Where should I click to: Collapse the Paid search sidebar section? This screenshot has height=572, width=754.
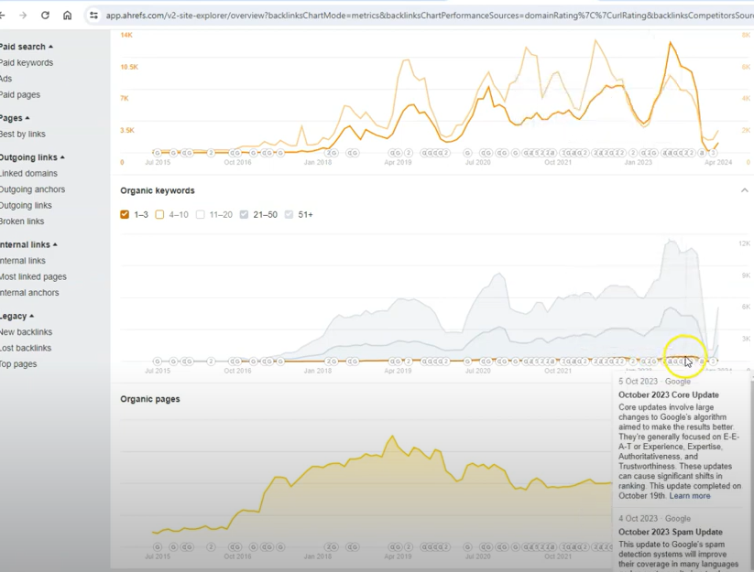(x=26, y=47)
